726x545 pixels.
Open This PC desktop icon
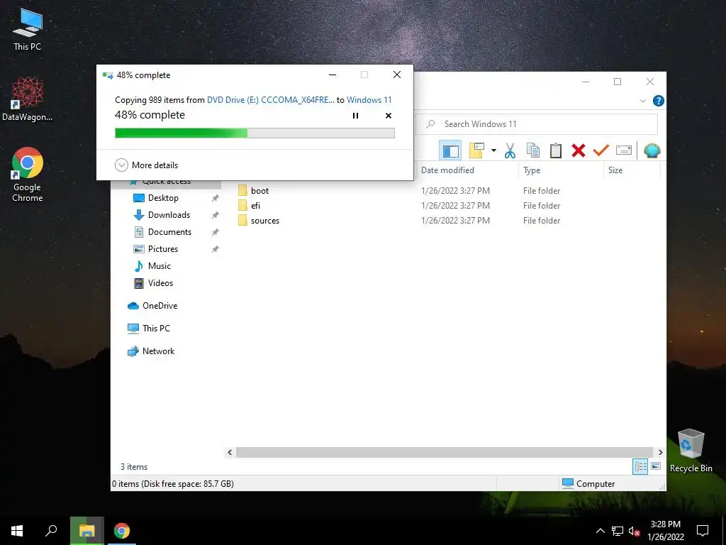(28, 29)
